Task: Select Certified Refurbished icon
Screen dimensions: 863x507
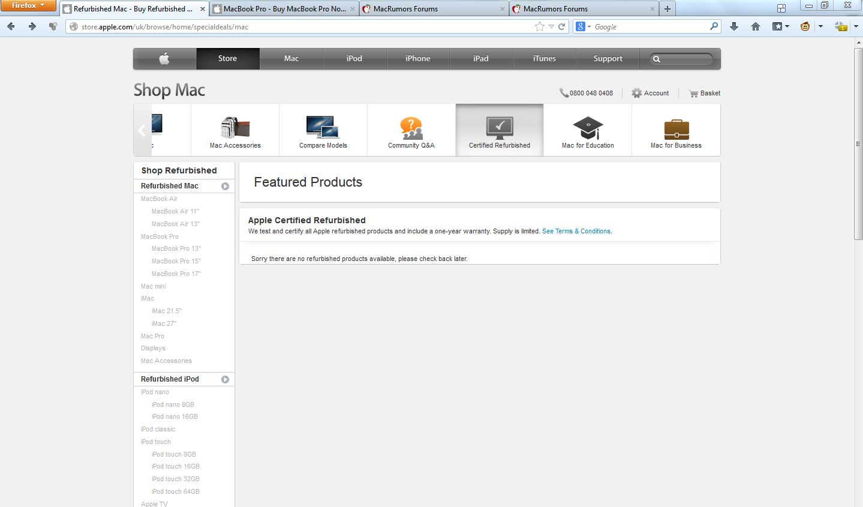Action: (x=500, y=128)
